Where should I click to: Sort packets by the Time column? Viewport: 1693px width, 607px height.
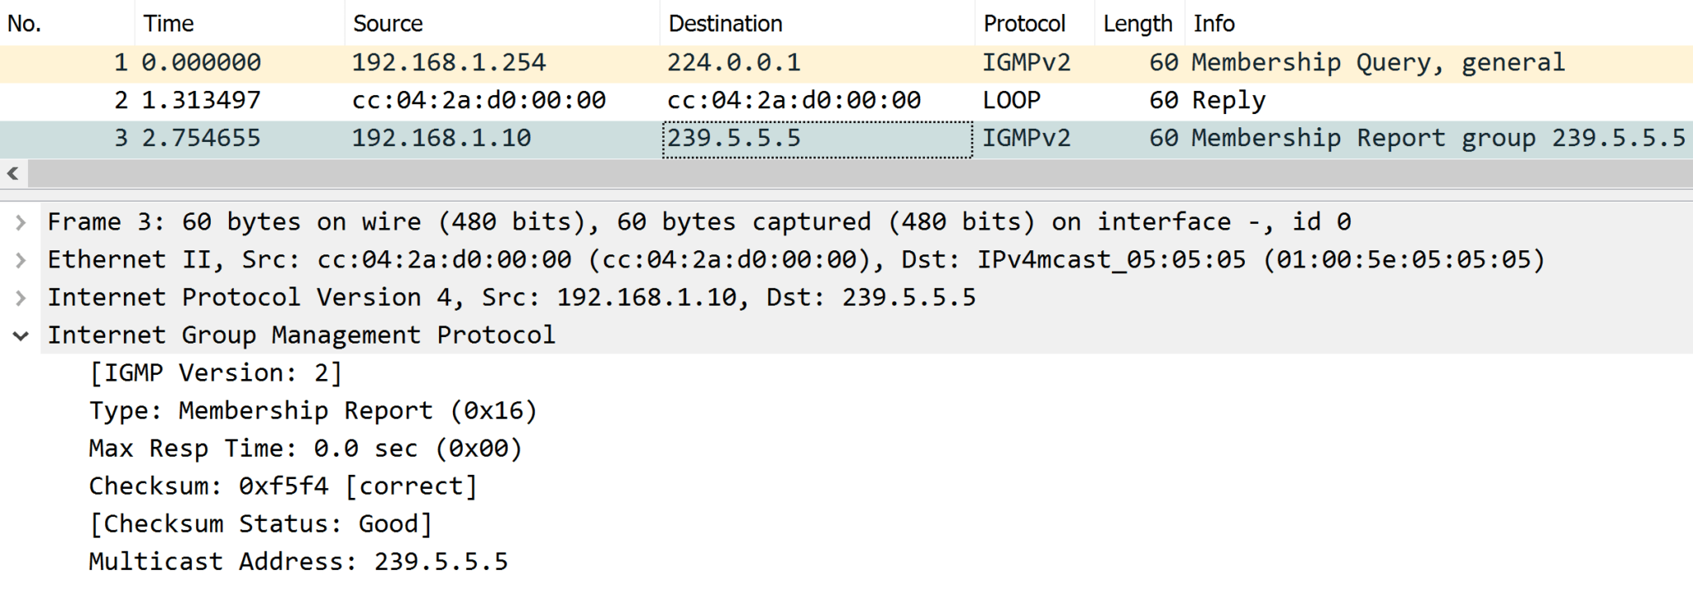[169, 23]
